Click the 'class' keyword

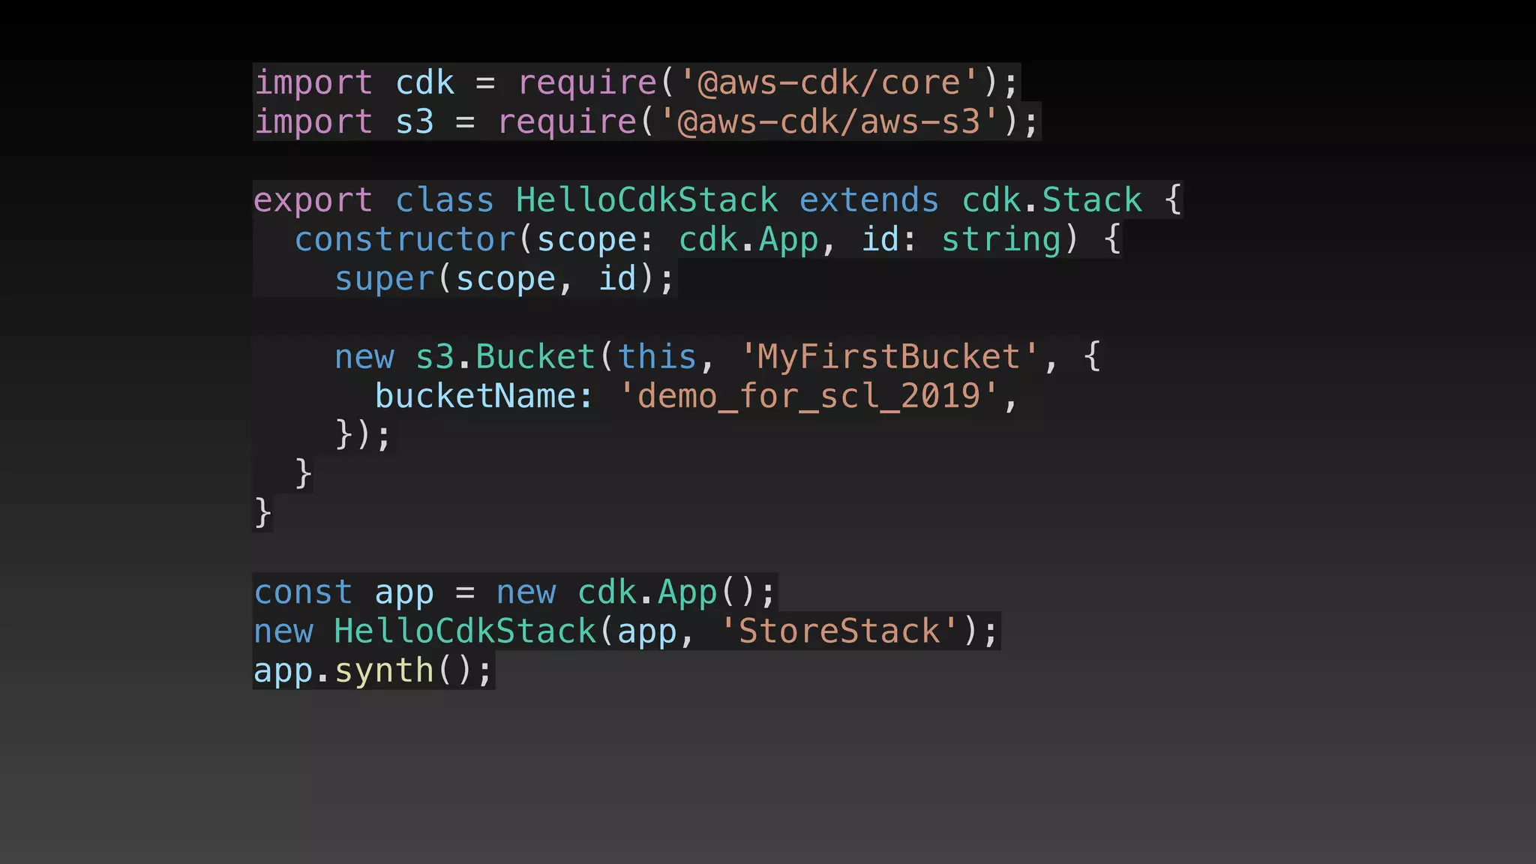point(445,200)
